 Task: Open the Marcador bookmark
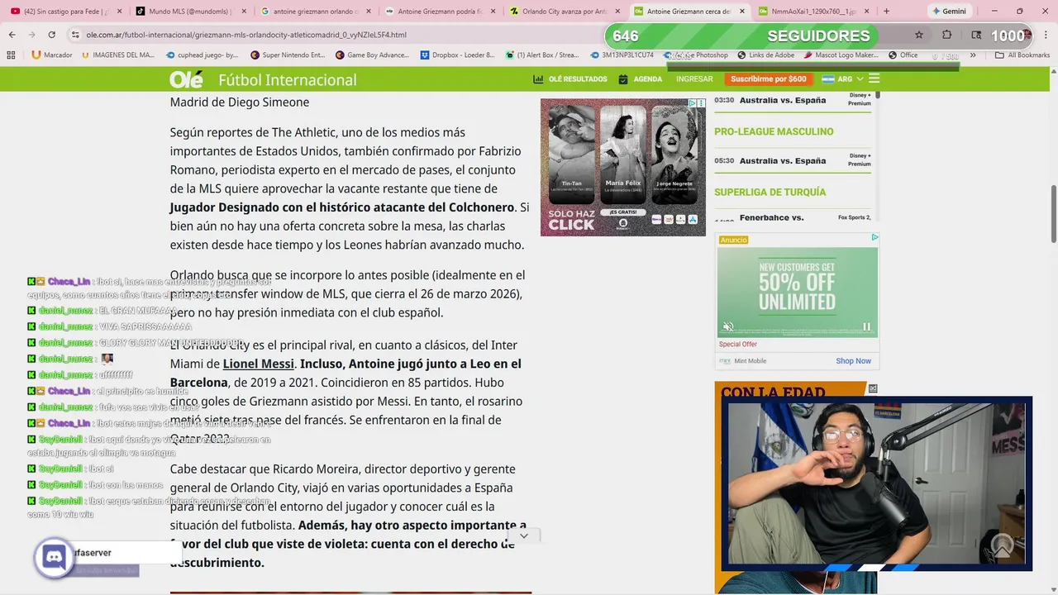pos(51,55)
